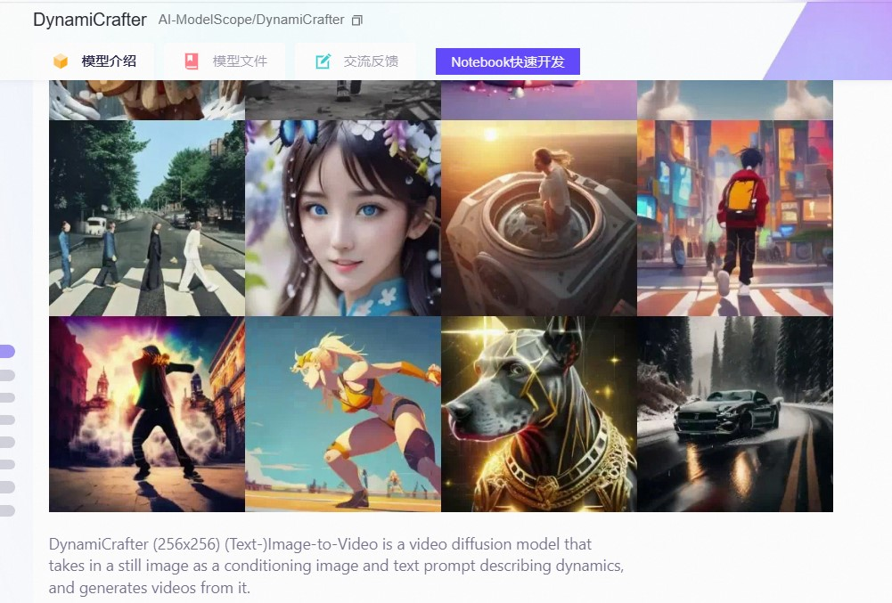Open the boy with yellow backpack thumbnail
892x603 pixels.
[x=735, y=218]
